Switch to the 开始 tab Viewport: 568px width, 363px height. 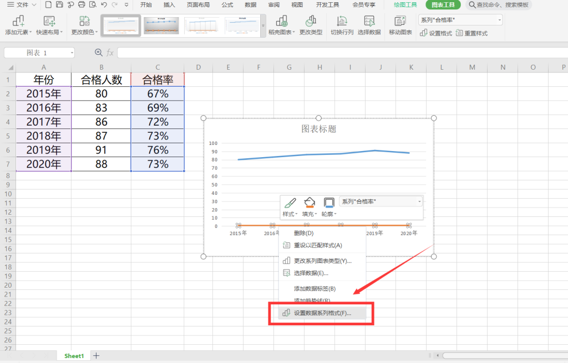click(x=146, y=4)
